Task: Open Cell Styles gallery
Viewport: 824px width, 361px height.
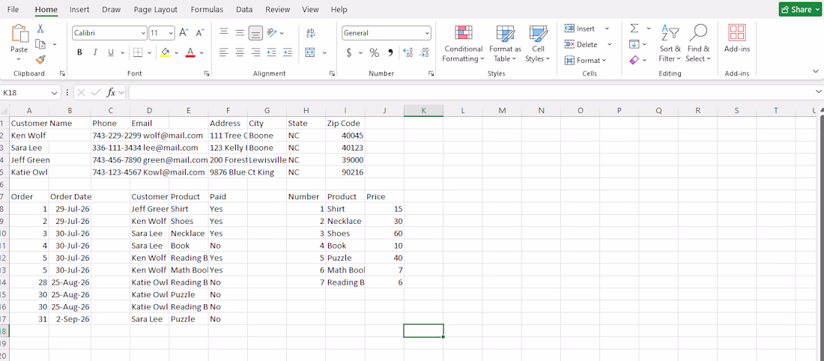Action: coord(538,43)
